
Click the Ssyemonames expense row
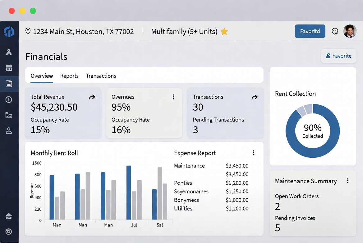211,191
